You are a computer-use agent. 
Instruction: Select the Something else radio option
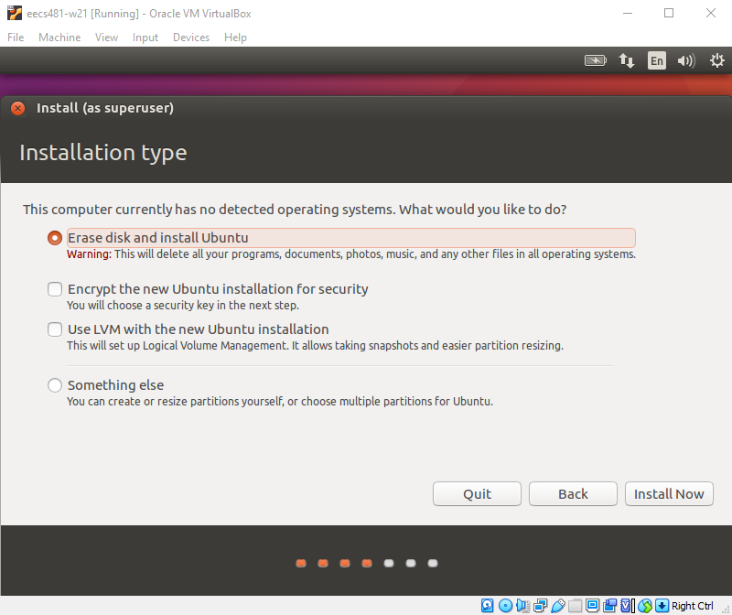point(55,385)
